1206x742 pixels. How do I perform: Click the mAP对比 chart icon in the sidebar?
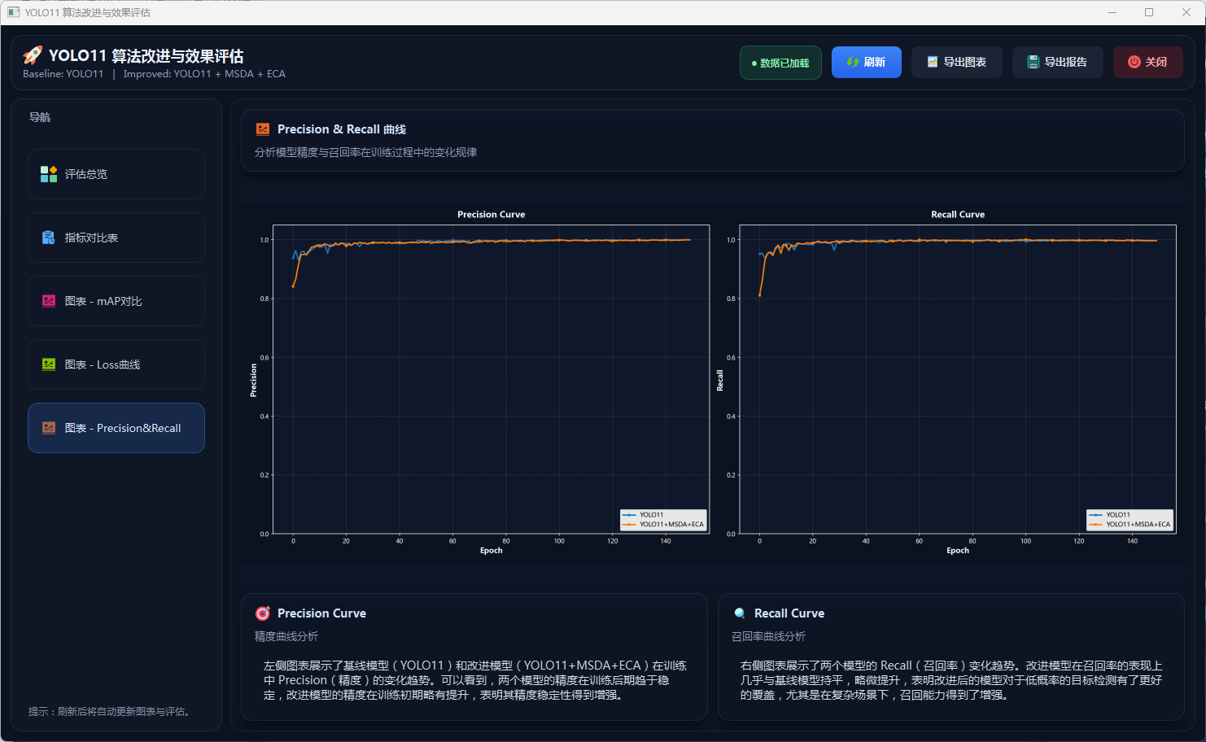point(49,301)
